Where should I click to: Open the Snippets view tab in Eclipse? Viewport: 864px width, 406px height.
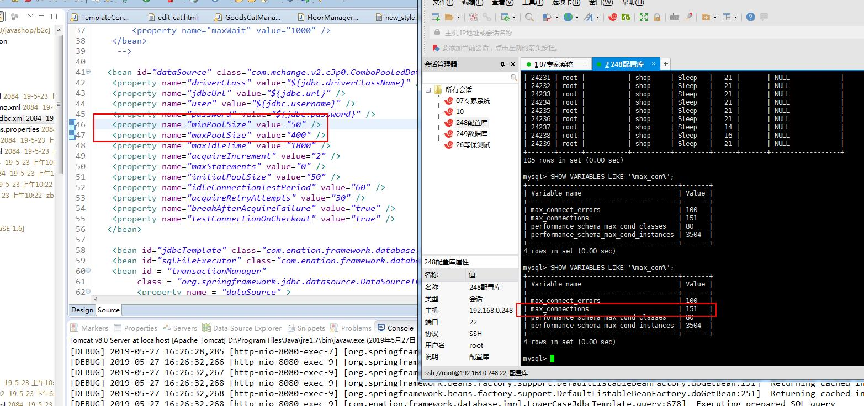306,328
